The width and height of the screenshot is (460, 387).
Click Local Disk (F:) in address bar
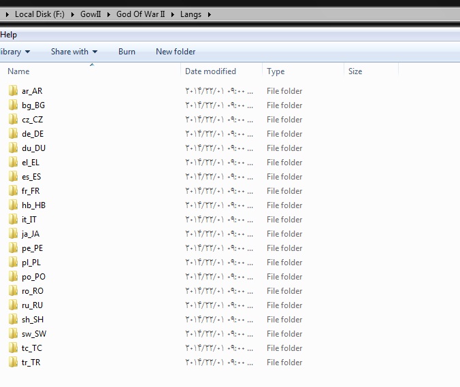pyautogui.click(x=39, y=14)
